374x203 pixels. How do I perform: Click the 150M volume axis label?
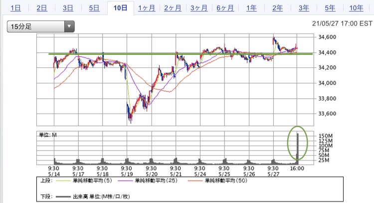tap(326, 136)
